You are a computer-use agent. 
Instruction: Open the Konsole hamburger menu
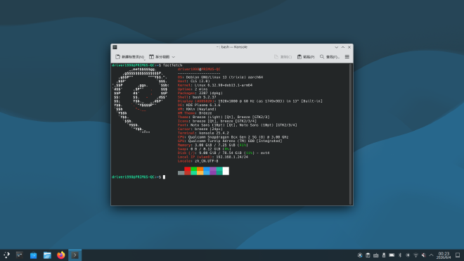[x=347, y=57]
